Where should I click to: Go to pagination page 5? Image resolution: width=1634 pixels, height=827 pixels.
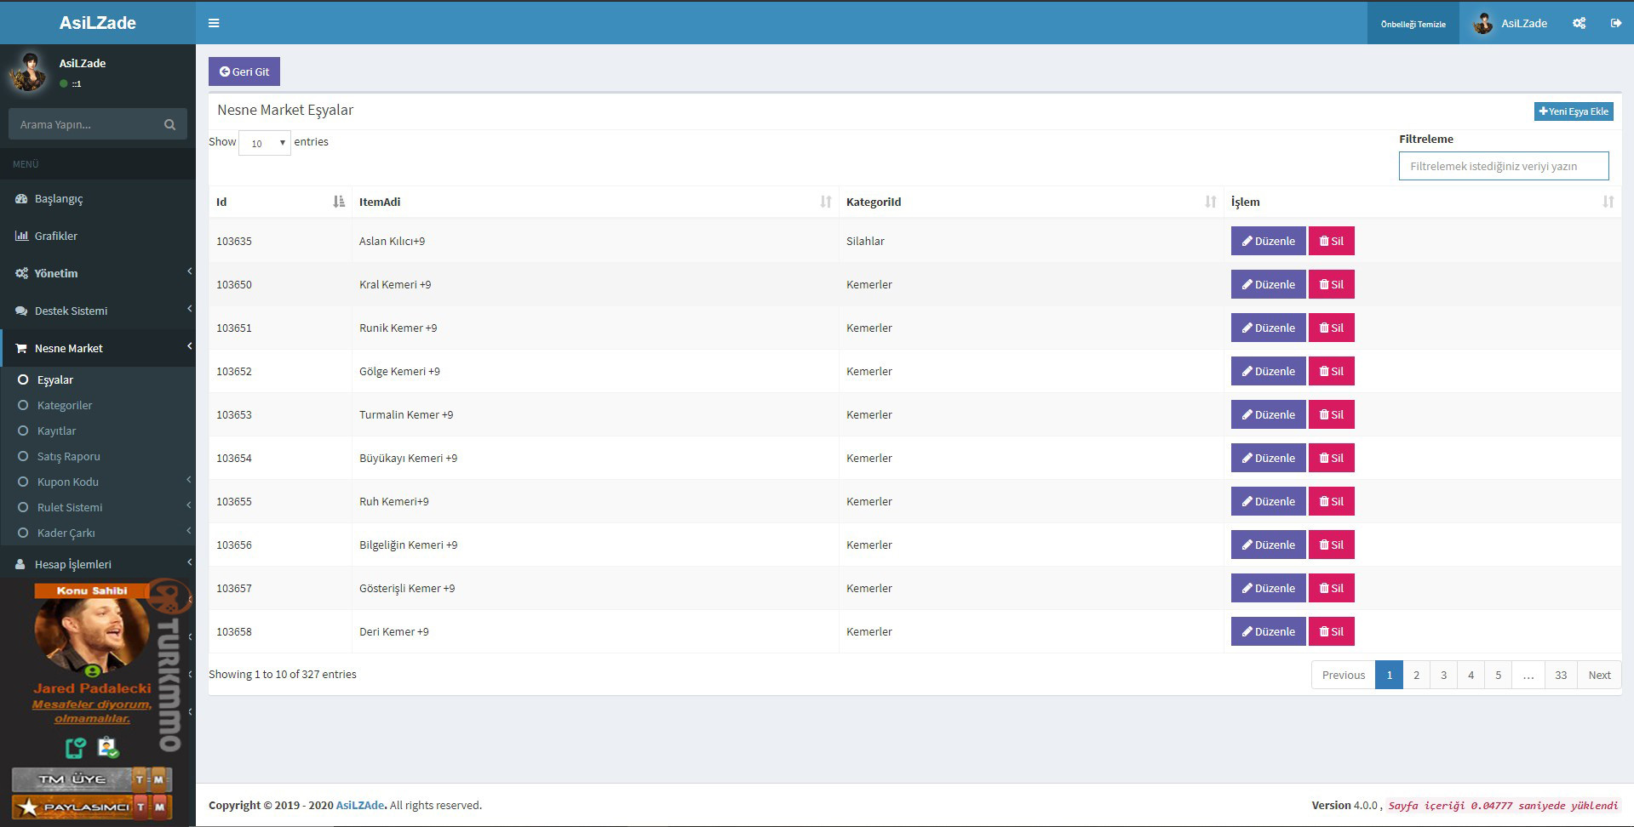(1498, 675)
